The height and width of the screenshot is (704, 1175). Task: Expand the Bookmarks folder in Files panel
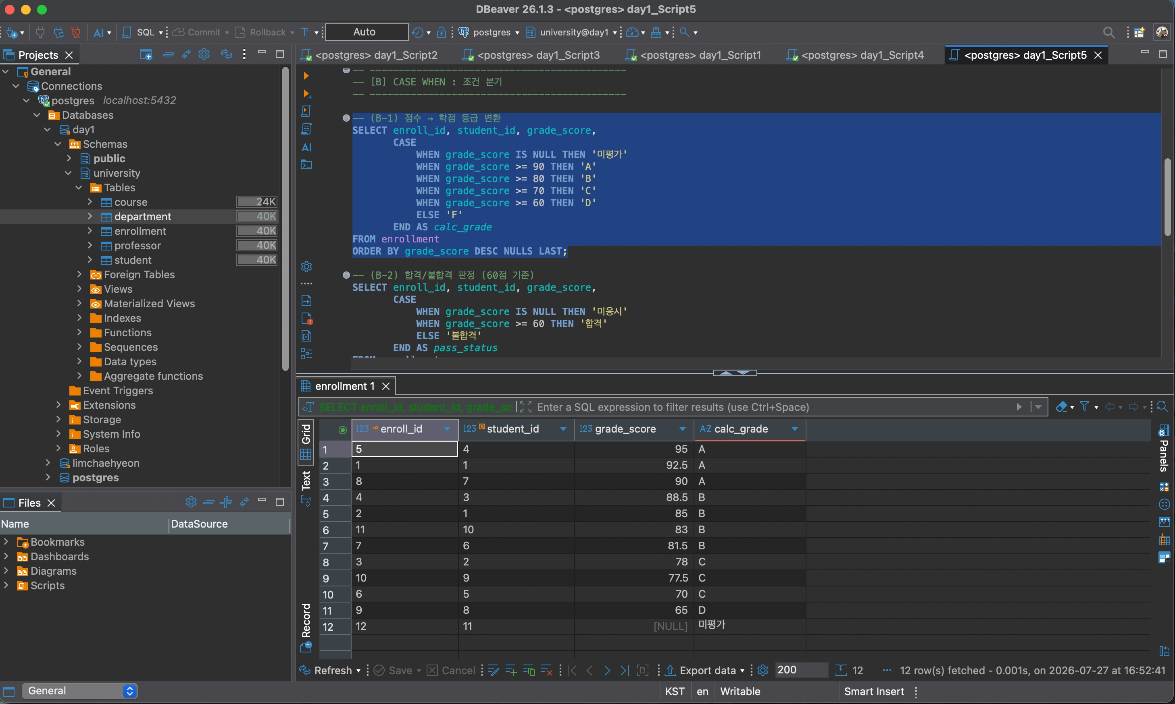coord(6,541)
